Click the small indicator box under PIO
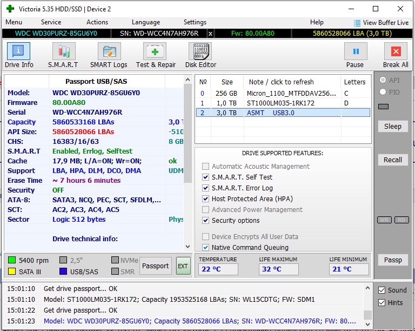Image resolution: width=415 pixels, height=331 pixels. [383, 107]
